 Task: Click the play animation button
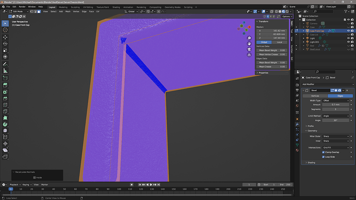click(151, 185)
